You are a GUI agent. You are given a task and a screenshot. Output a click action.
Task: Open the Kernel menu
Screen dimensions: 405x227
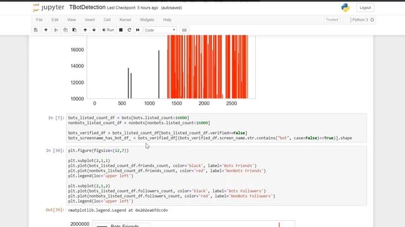(x=125, y=20)
